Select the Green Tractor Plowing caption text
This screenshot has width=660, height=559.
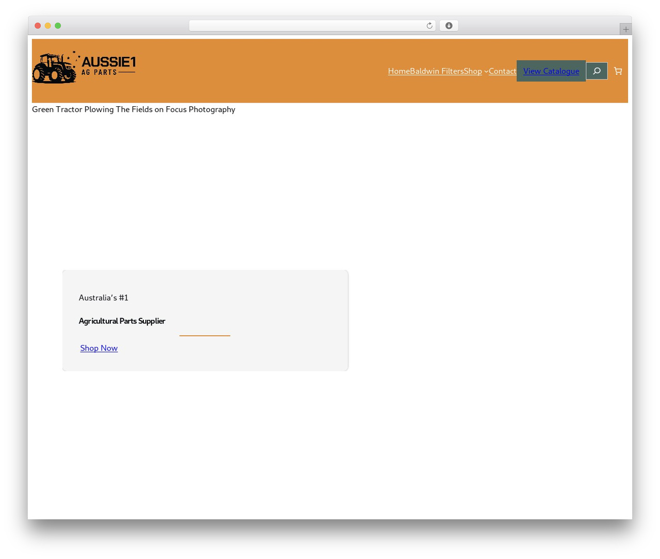pyautogui.click(x=134, y=109)
